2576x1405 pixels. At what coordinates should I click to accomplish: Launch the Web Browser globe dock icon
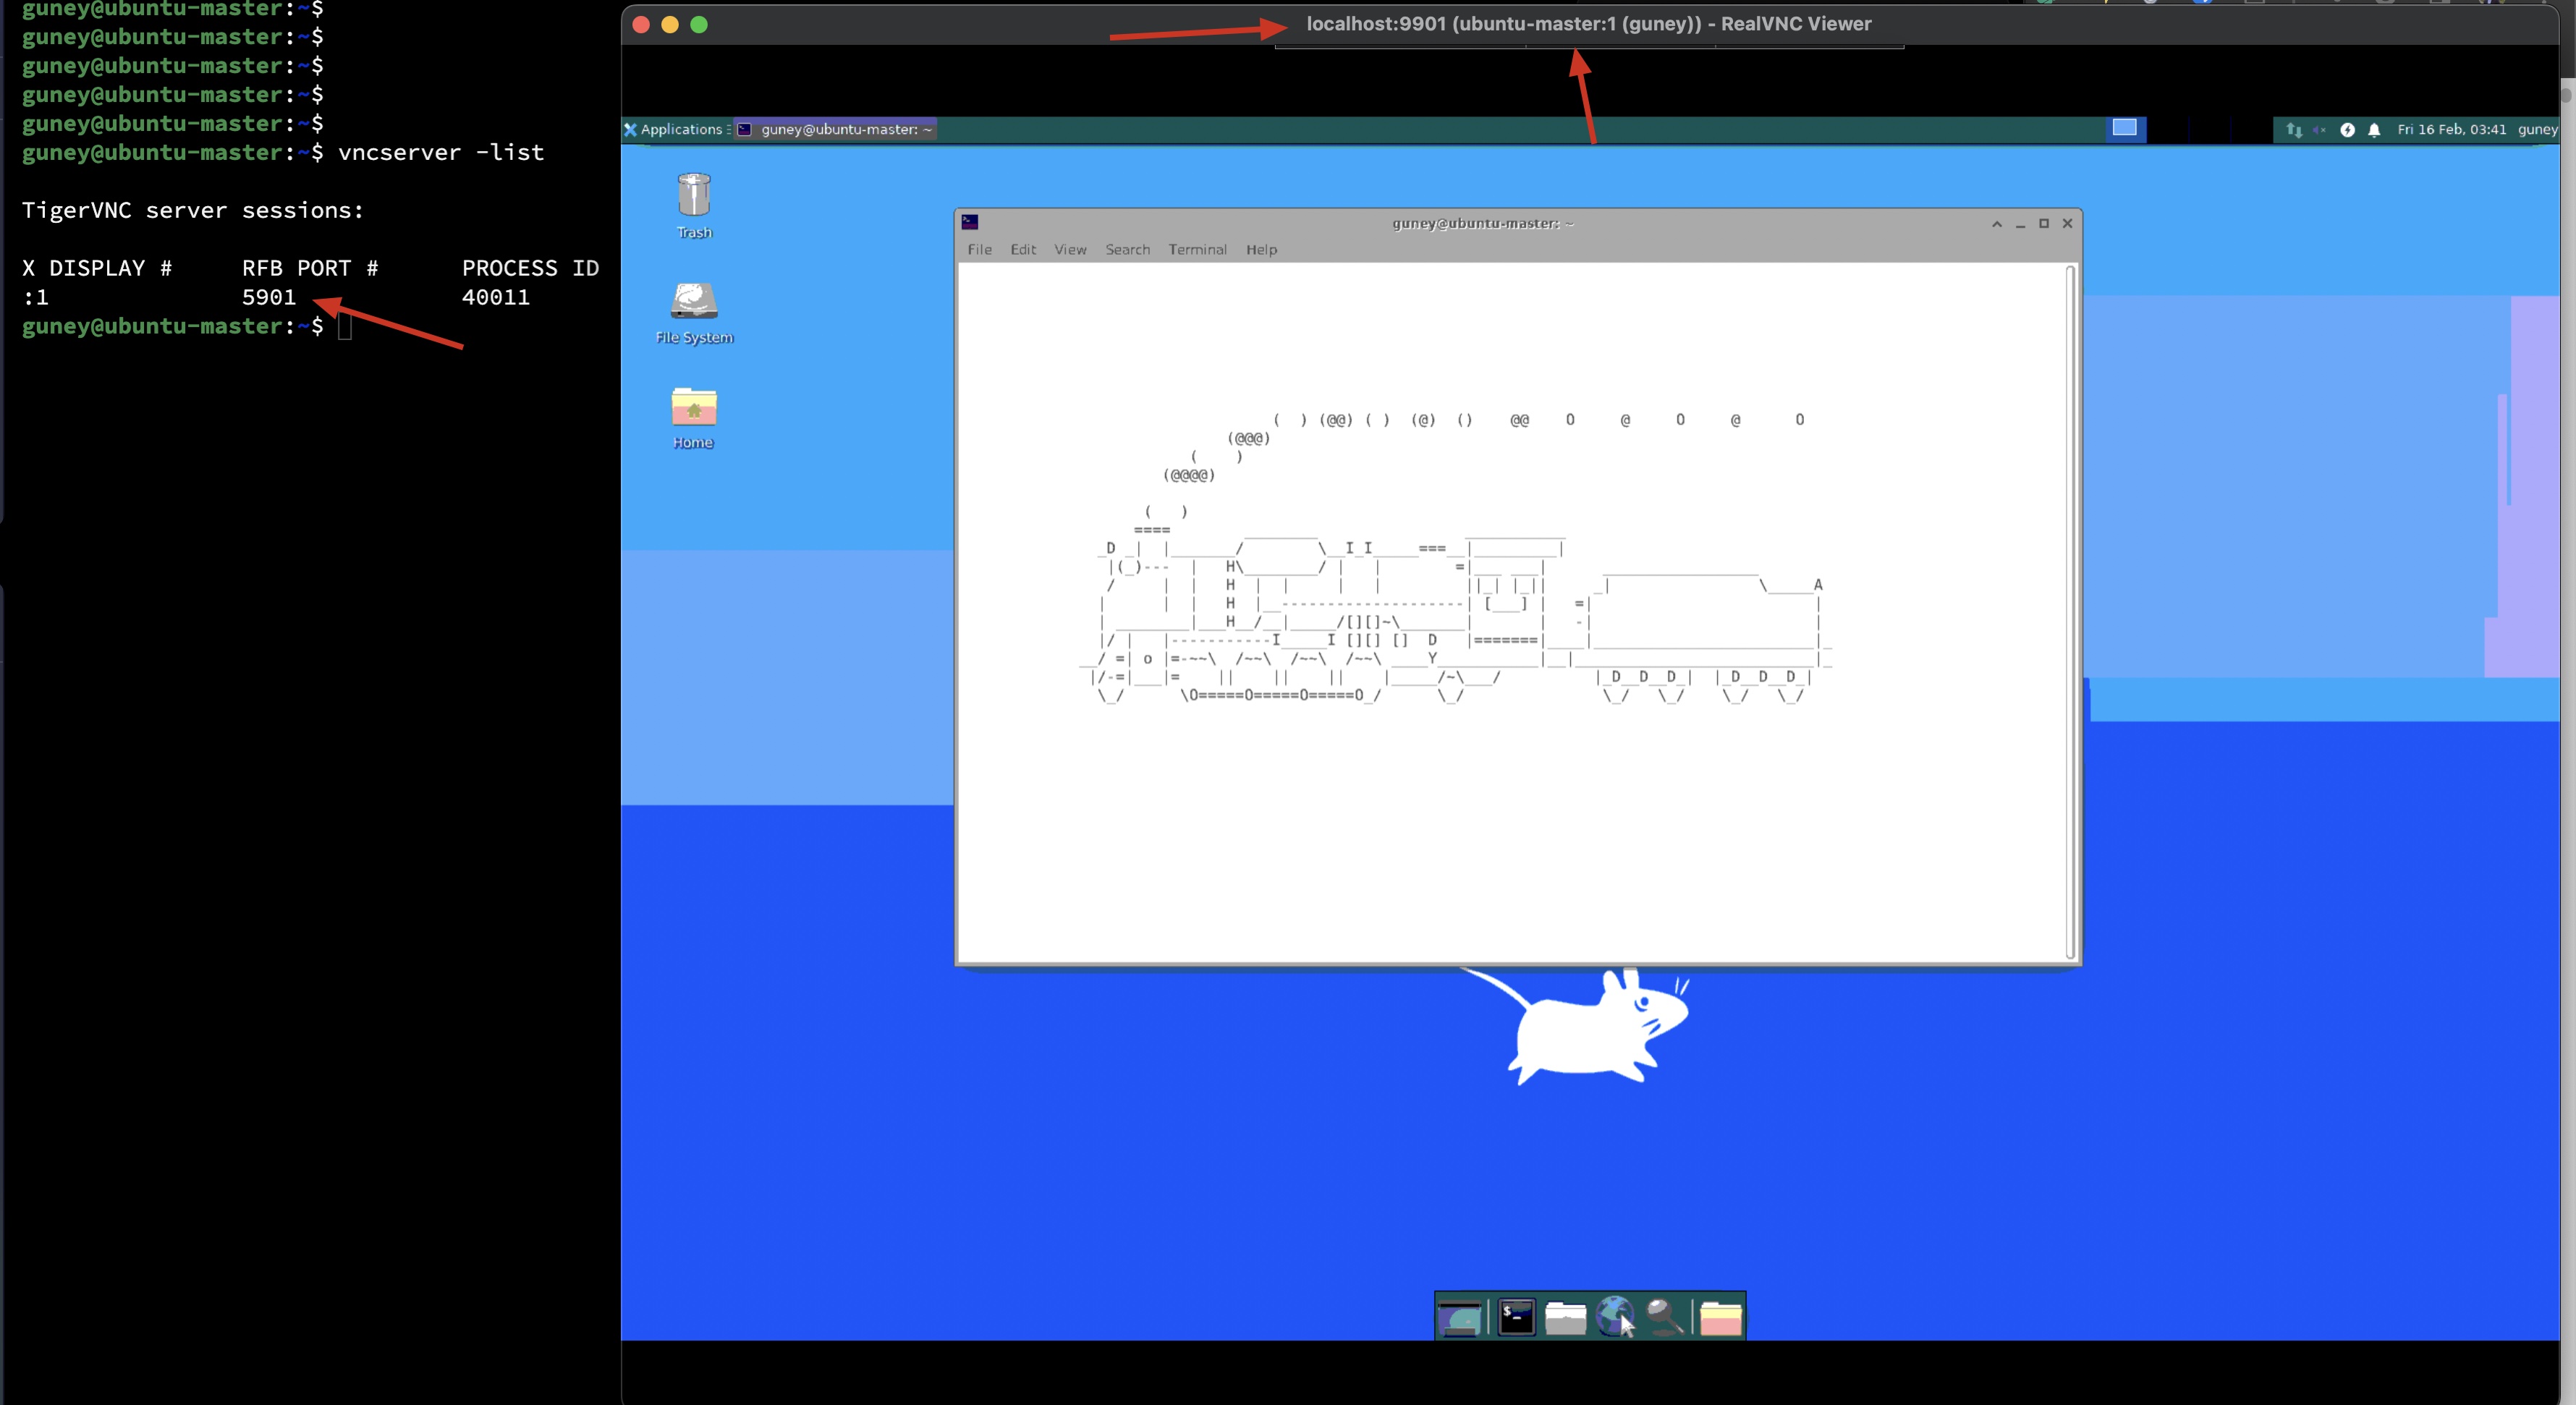(1614, 1317)
